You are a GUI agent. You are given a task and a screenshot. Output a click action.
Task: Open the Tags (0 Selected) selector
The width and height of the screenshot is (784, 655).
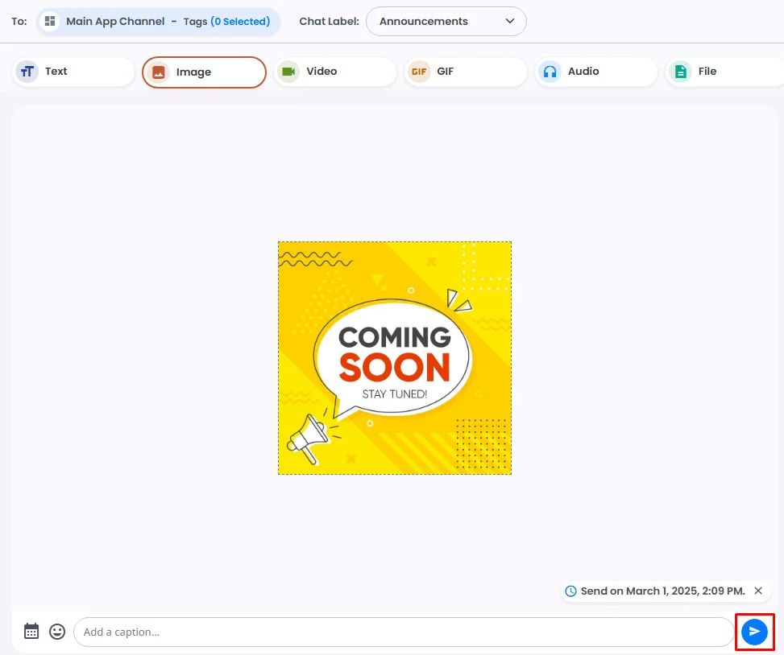[226, 22]
